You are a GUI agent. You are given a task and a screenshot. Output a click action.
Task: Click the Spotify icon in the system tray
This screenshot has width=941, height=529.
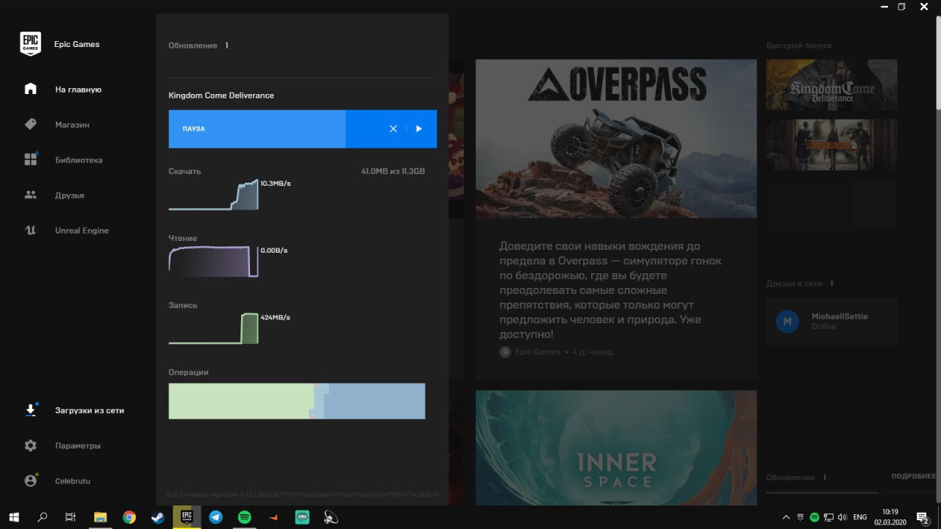pyautogui.click(x=815, y=517)
